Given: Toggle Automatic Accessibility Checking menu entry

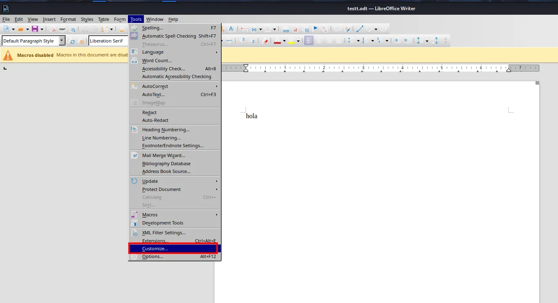Looking at the screenshot, I should click(175, 76).
